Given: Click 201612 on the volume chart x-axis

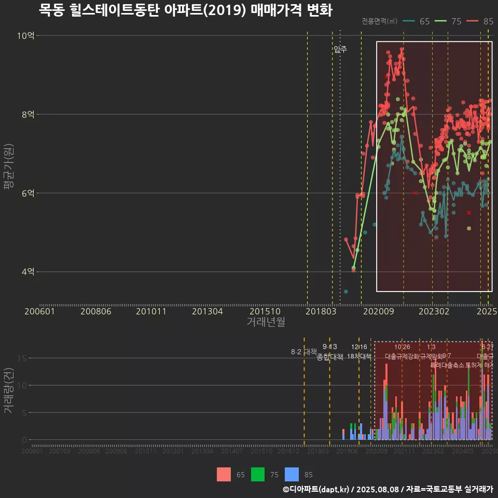Looking at the screenshot, I should pyautogui.click(x=288, y=451).
